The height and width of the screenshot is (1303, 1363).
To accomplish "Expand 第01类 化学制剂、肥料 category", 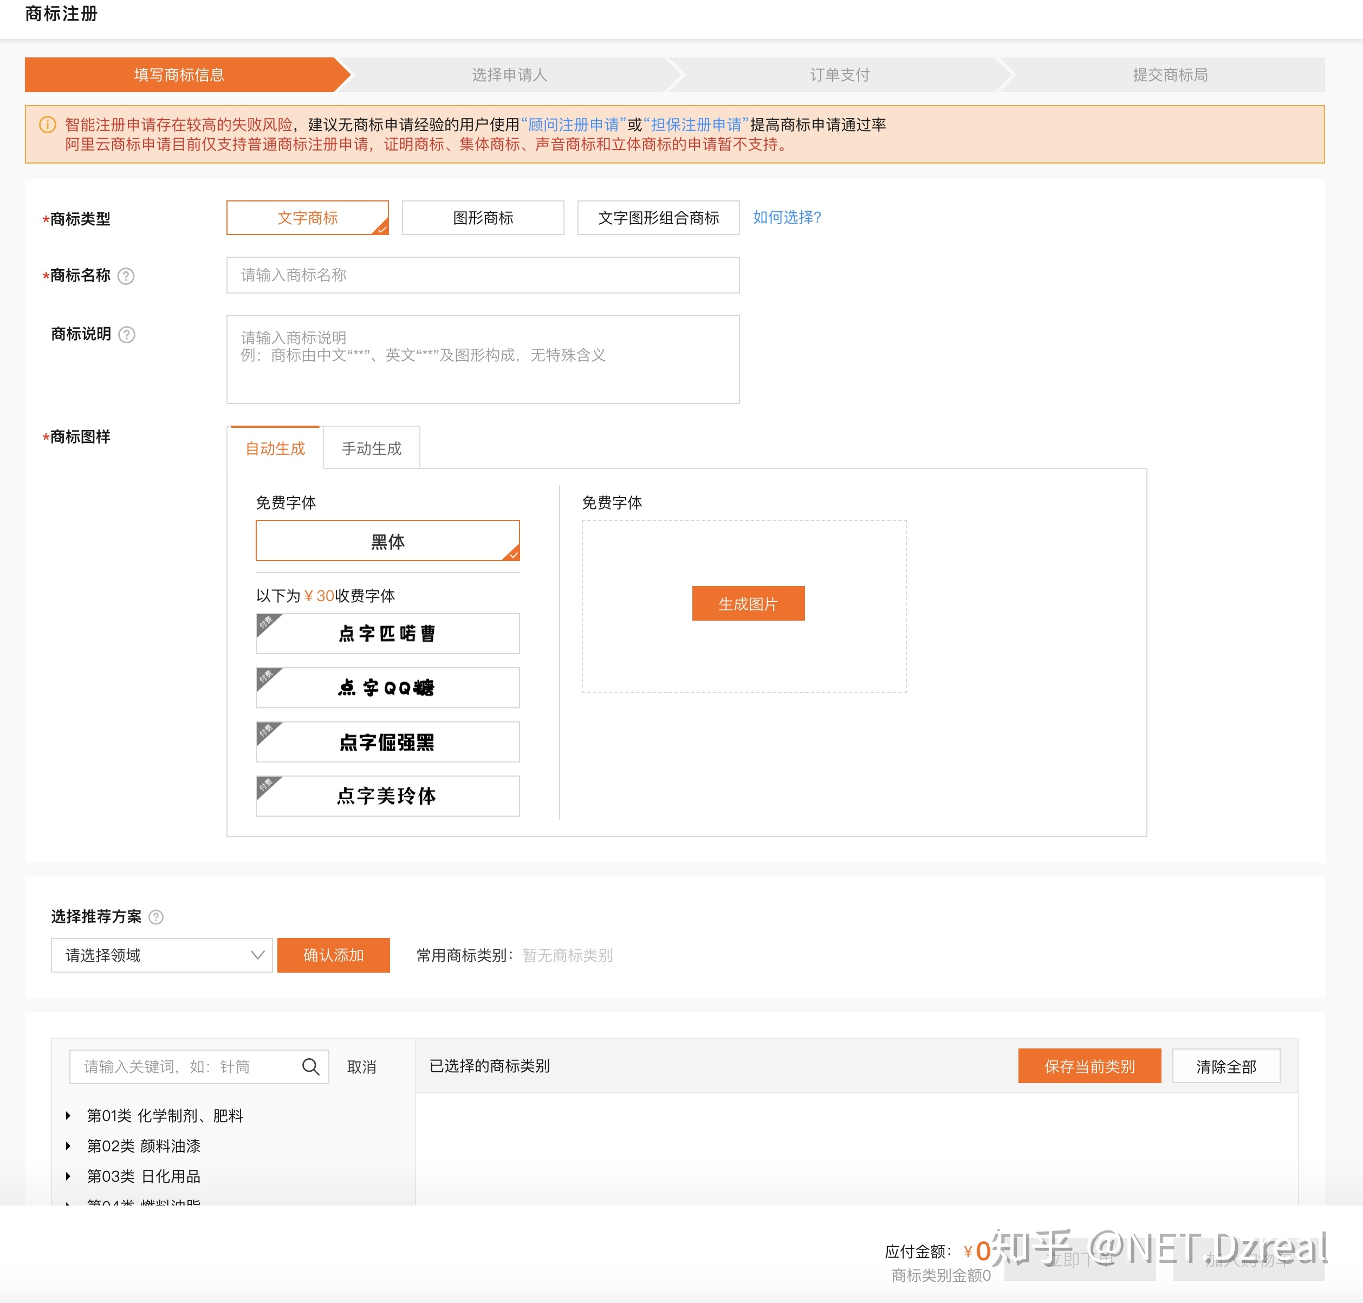I will point(68,1116).
